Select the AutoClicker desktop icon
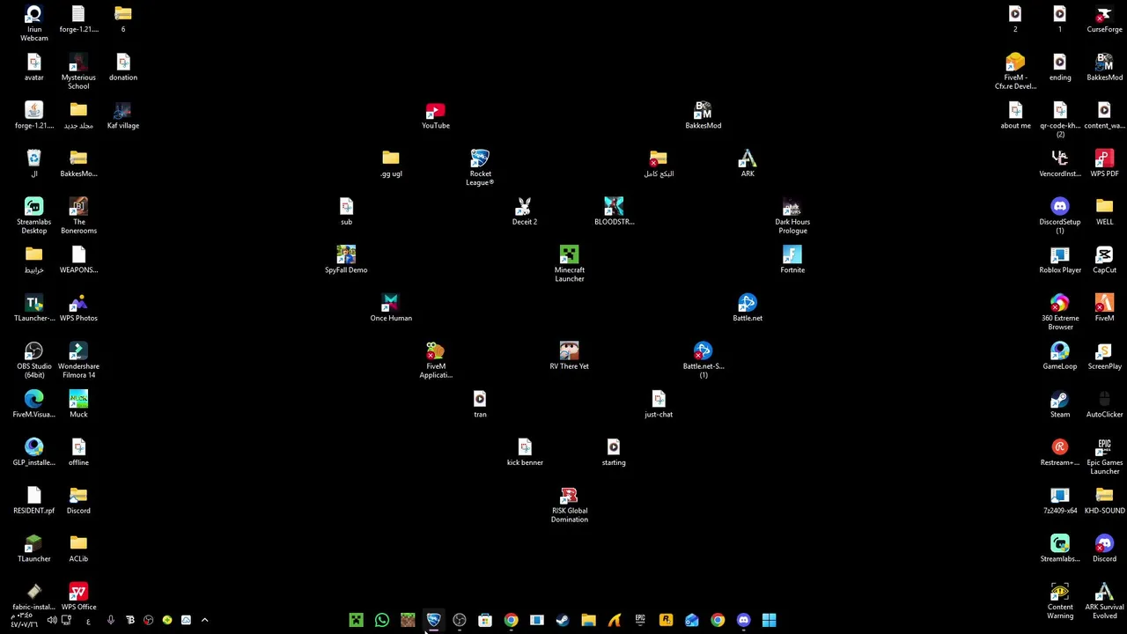Screen dimensions: 1127x634 [1104, 404]
